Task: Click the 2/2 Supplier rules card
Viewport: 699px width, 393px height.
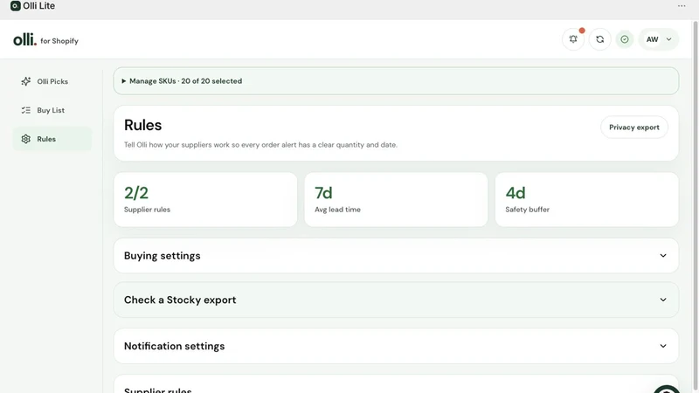Action: point(205,200)
